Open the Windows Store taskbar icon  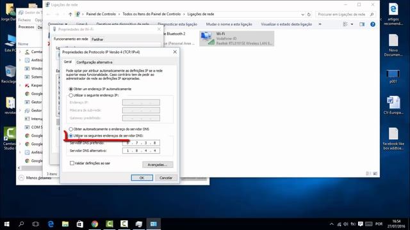(x=80, y=224)
